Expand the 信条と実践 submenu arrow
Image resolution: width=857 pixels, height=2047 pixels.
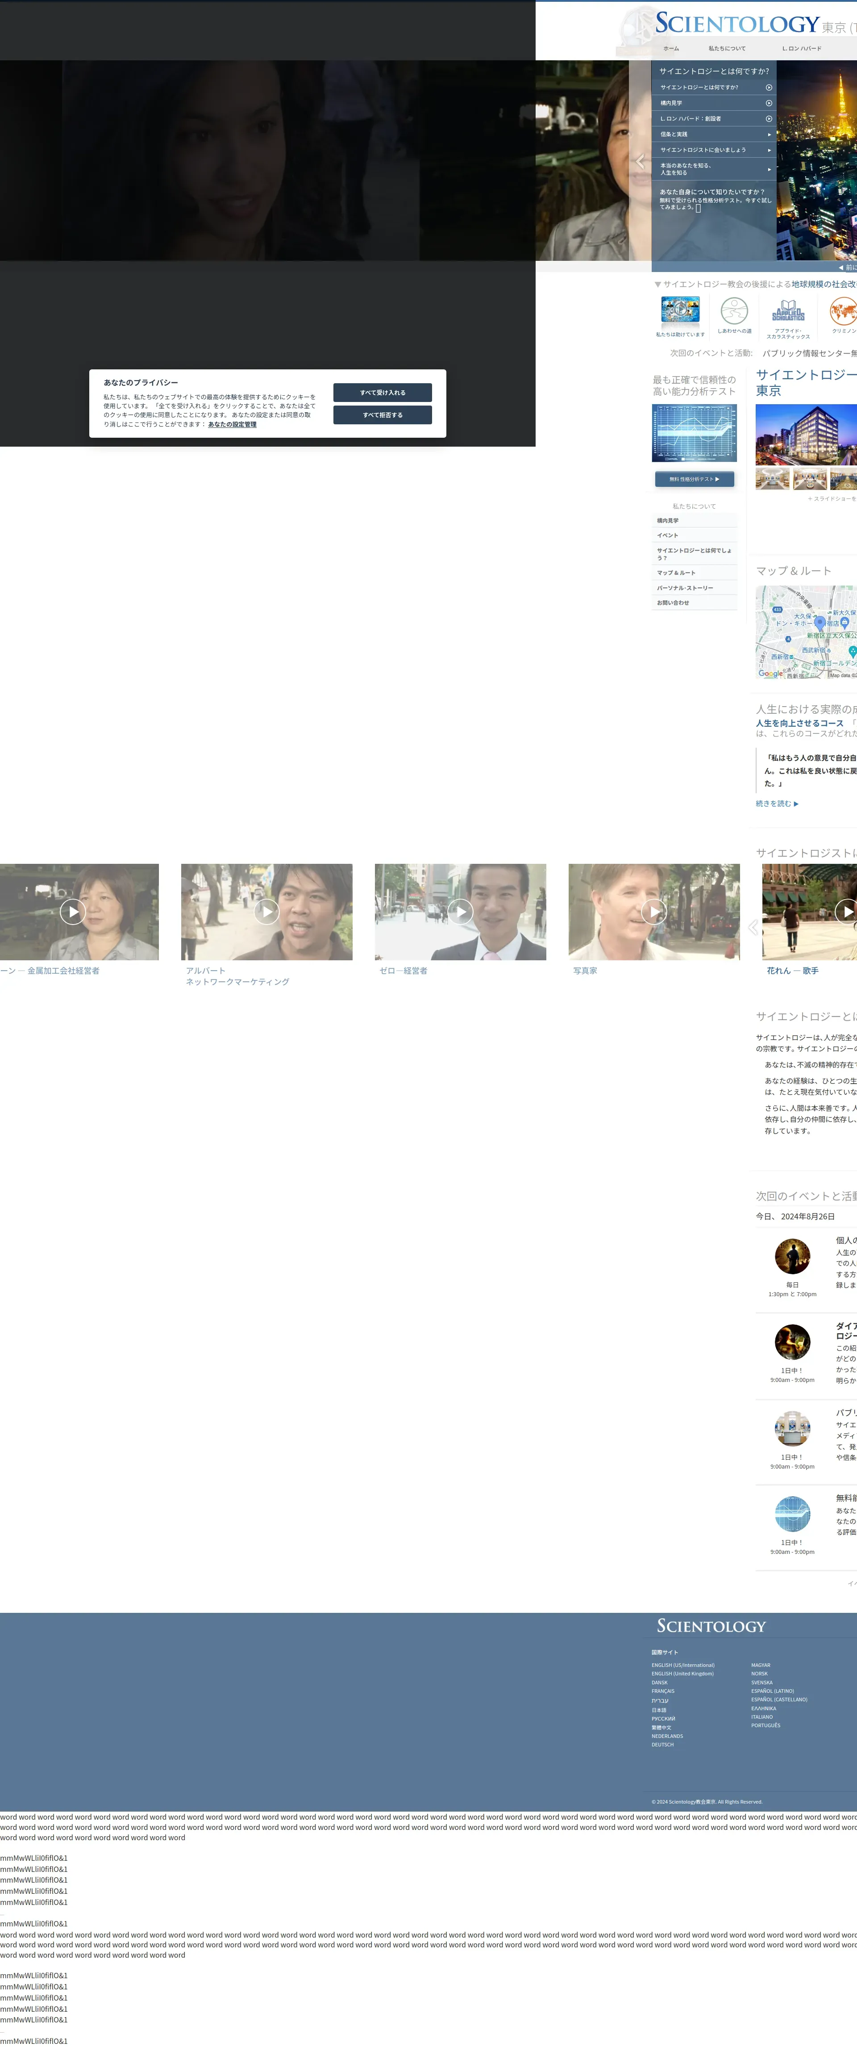769,134
